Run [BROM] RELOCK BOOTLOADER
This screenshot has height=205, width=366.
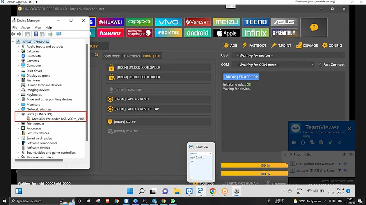(x=159, y=77)
